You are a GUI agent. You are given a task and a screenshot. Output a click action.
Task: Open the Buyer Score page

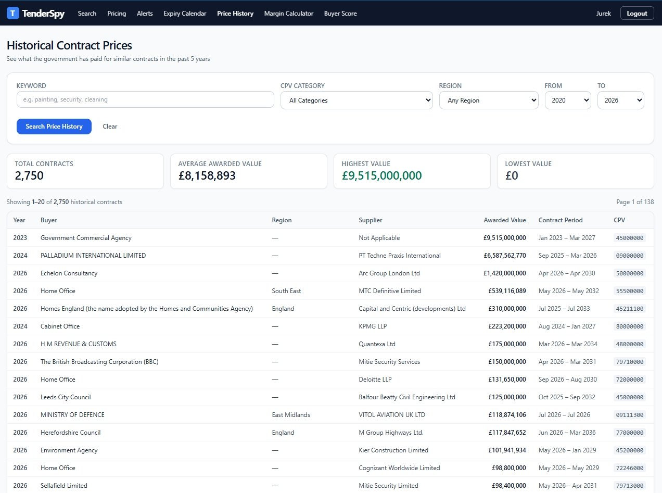pos(340,14)
